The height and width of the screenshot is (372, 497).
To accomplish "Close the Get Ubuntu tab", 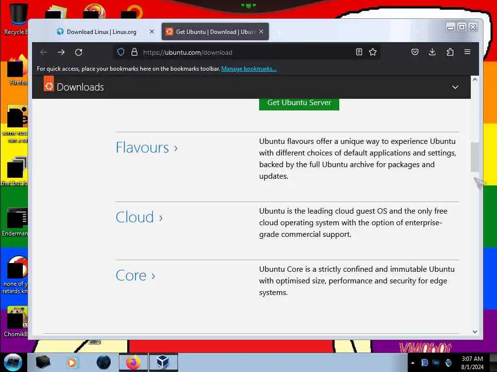I will (x=261, y=31).
